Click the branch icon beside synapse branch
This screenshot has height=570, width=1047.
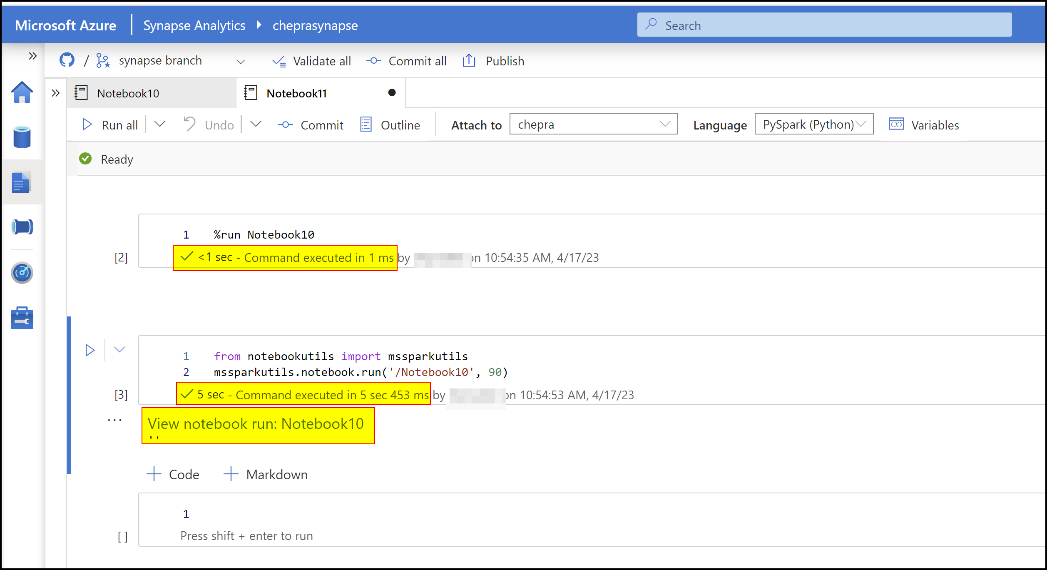coord(103,61)
